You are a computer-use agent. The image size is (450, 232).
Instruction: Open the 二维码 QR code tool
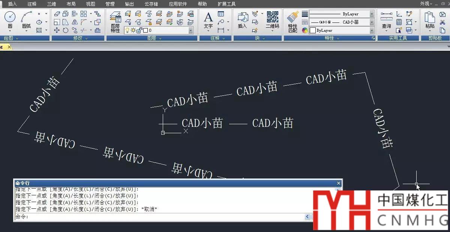click(x=273, y=20)
